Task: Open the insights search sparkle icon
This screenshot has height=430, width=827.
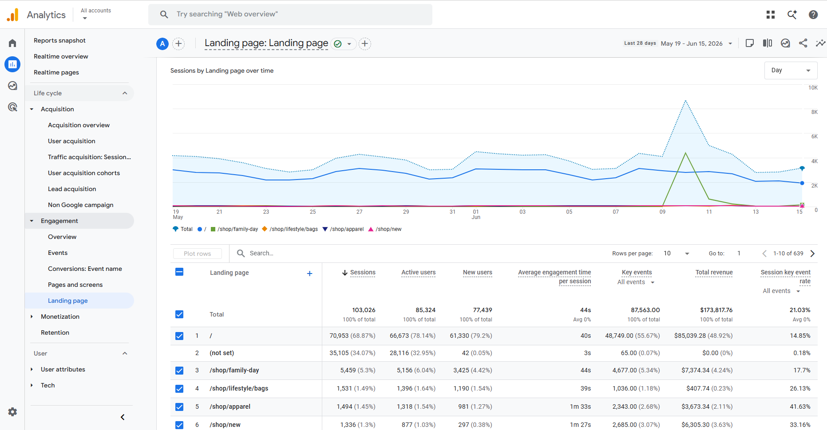Action: click(792, 15)
